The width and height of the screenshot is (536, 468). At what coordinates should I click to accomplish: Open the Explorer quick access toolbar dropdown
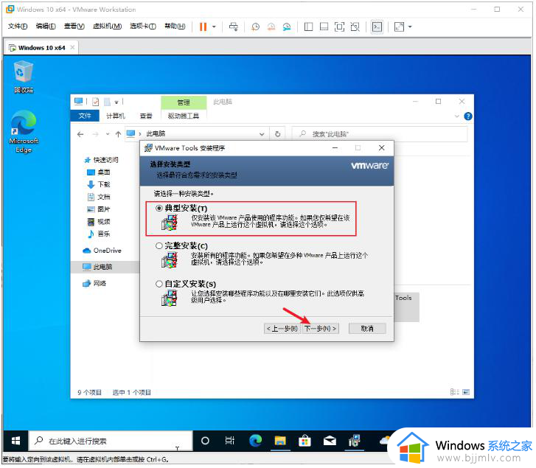pos(116,102)
